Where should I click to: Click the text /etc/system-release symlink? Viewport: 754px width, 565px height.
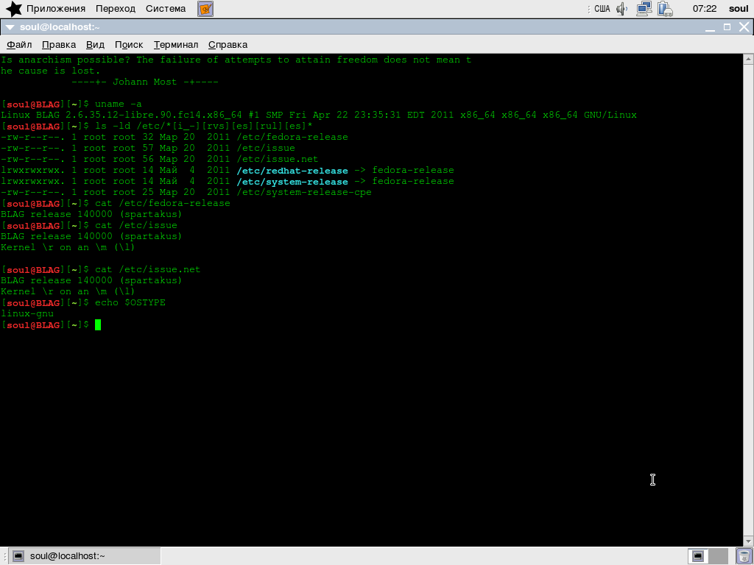point(292,182)
